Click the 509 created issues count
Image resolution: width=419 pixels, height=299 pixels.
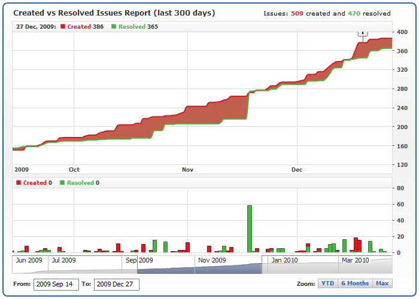(297, 13)
